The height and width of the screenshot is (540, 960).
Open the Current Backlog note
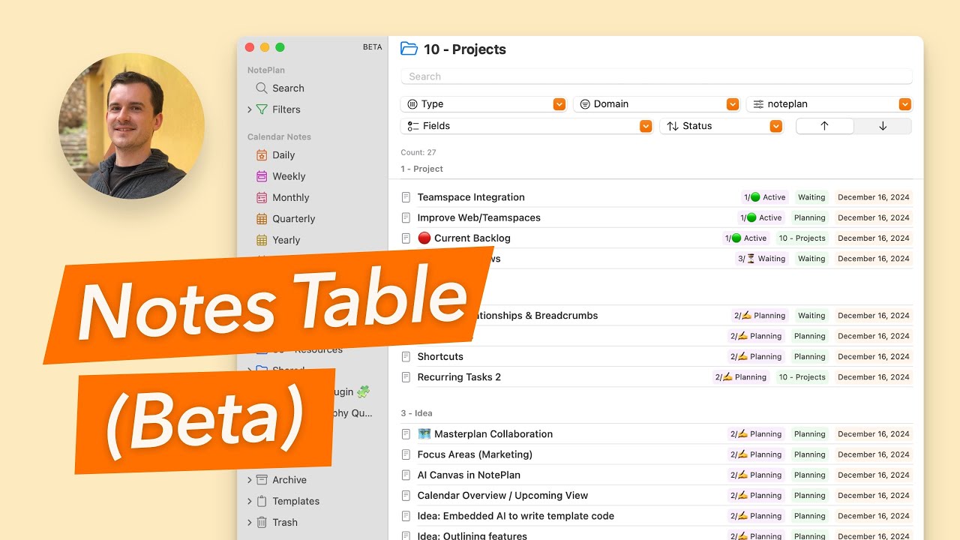[464, 238]
